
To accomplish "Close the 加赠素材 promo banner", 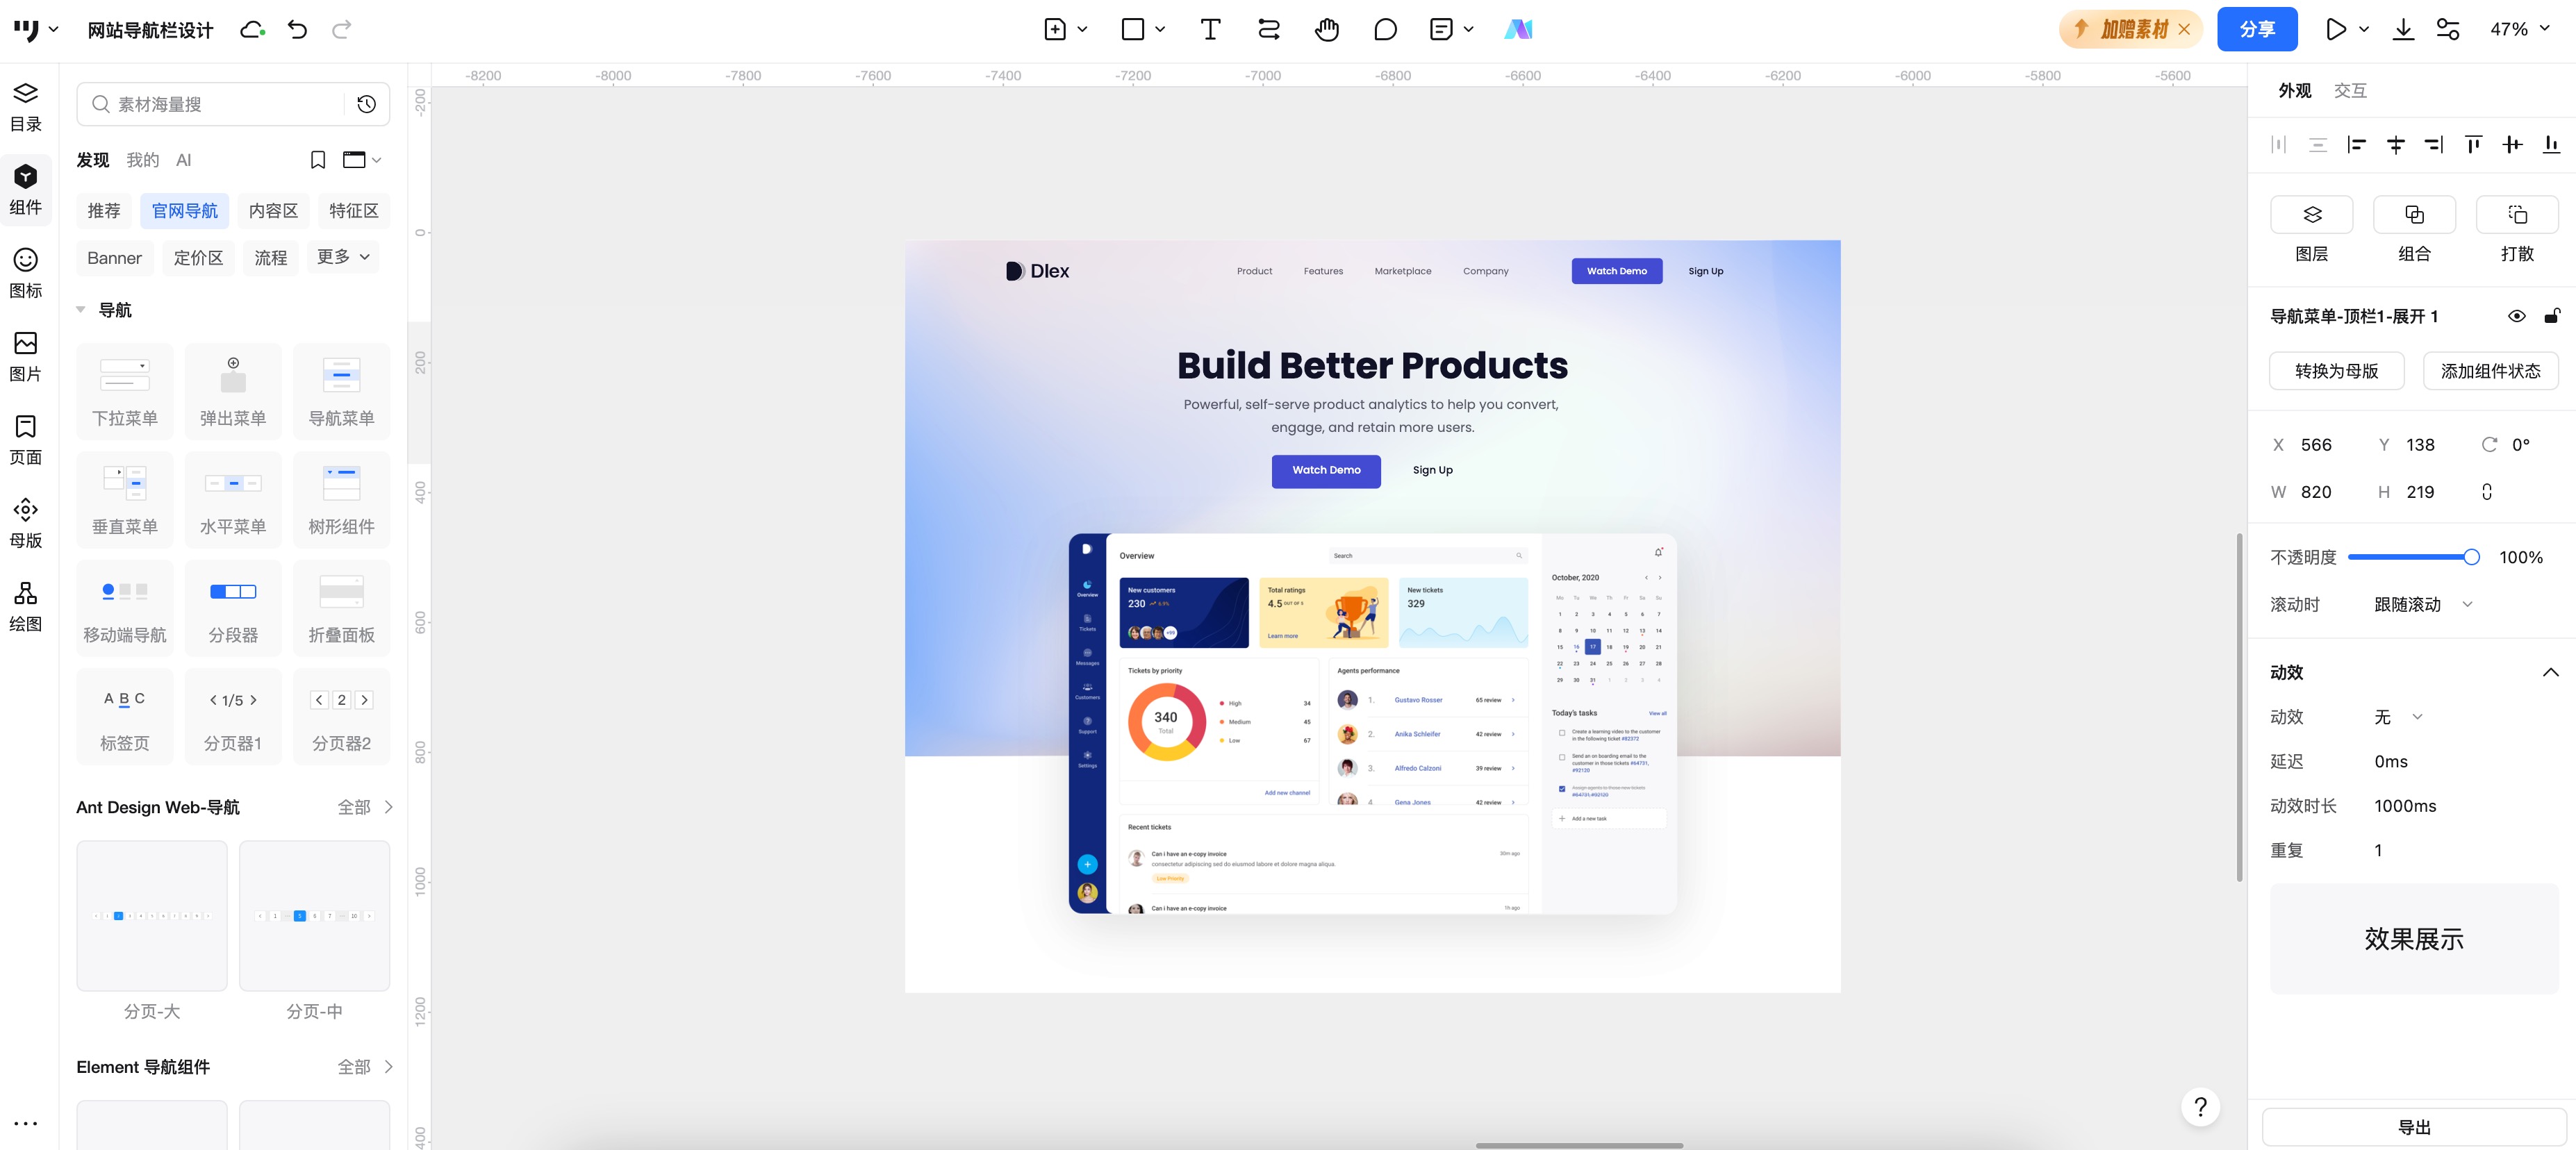I will (x=2184, y=29).
